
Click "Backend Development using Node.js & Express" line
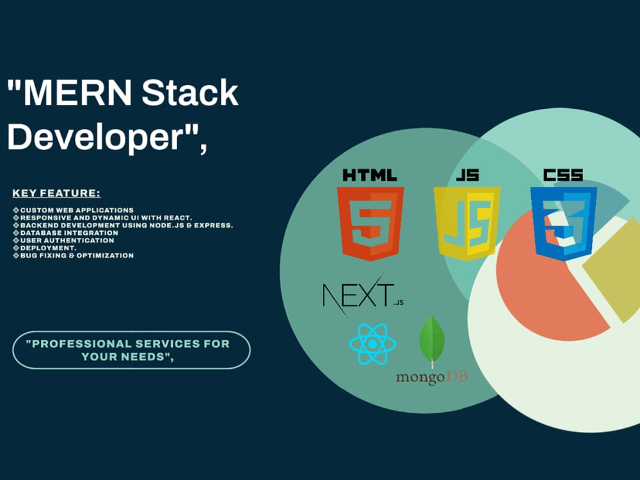(124, 225)
